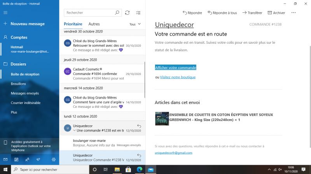This screenshot has width=311, height=174.
Task: Open mail Settings gear icon
Action: point(54,159)
